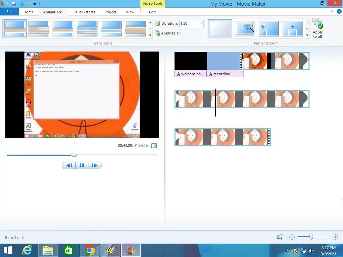Click the Save project icon in title bar
Viewport: 343px width, 257px height.
tap(13, 4)
